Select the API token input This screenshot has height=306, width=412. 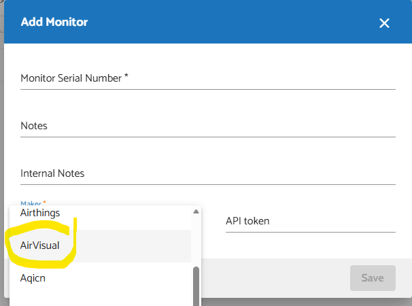coord(310,221)
